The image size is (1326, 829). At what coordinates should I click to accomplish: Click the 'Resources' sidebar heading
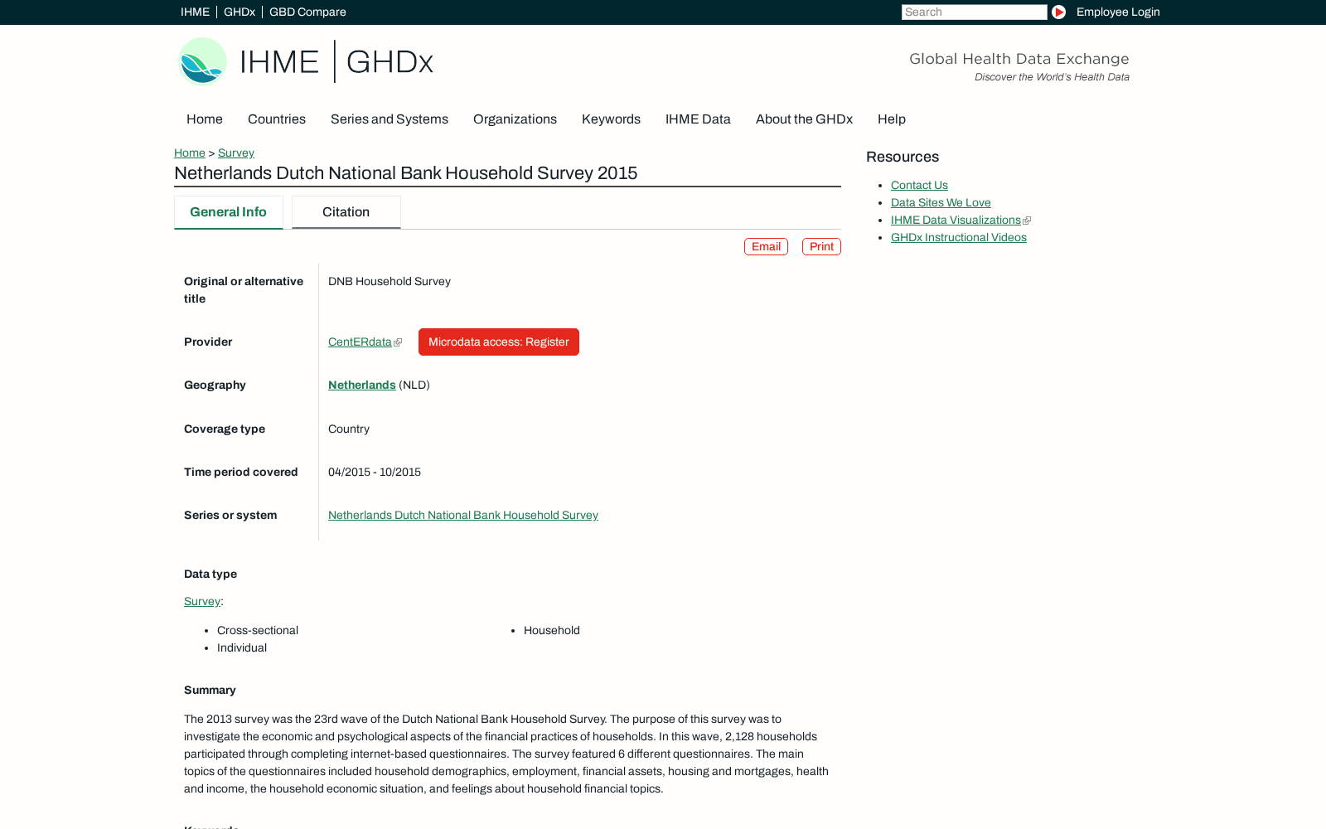click(x=903, y=158)
